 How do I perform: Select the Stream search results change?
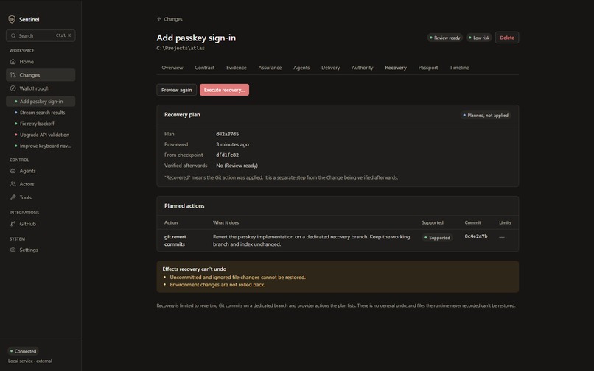[41, 113]
